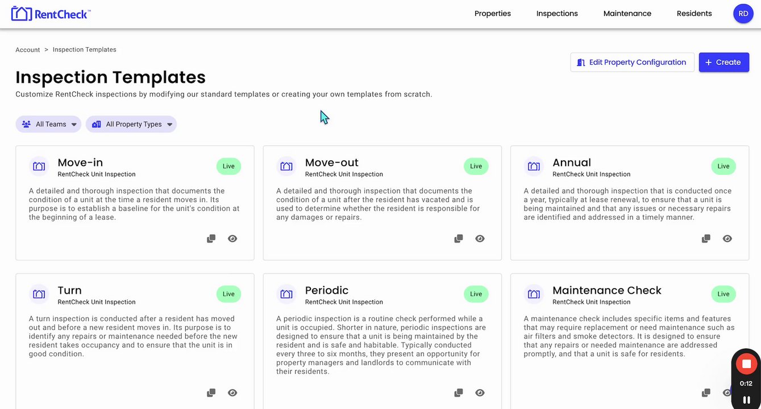Duplicate the Move-out template
This screenshot has height=409, width=761.
[x=459, y=239]
